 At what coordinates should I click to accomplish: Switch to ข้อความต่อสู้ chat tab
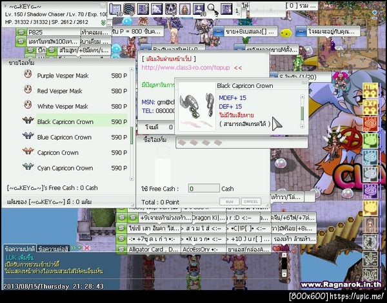(54, 249)
